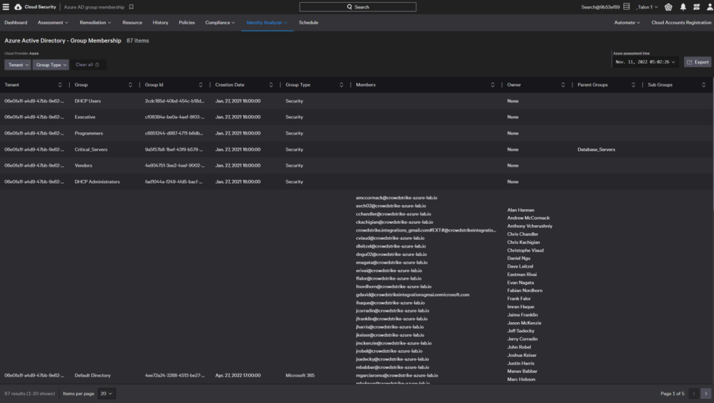Screen dimensions: 714x403
Task: Click the Critical_Servers group name
Action: coord(91,149)
